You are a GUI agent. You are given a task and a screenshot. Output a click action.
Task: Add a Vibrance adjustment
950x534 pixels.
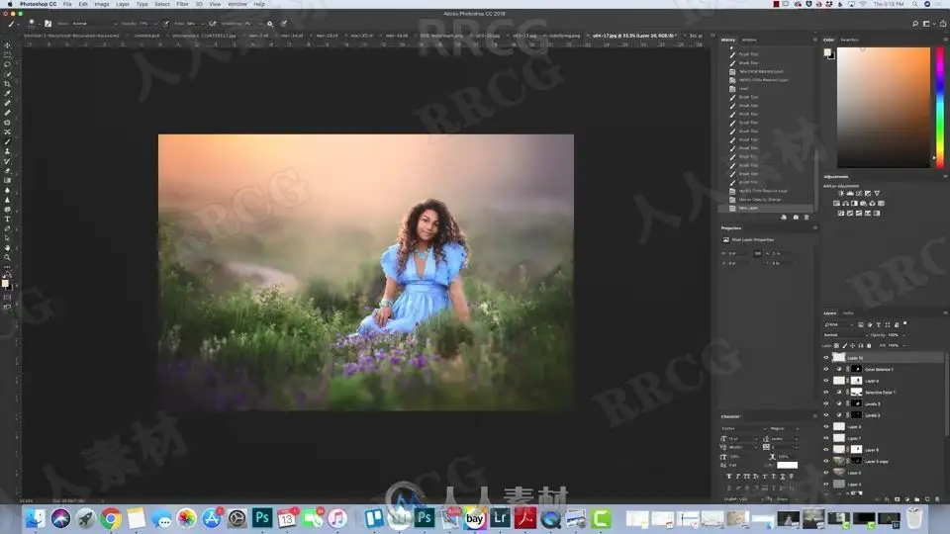(x=877, y=193)
